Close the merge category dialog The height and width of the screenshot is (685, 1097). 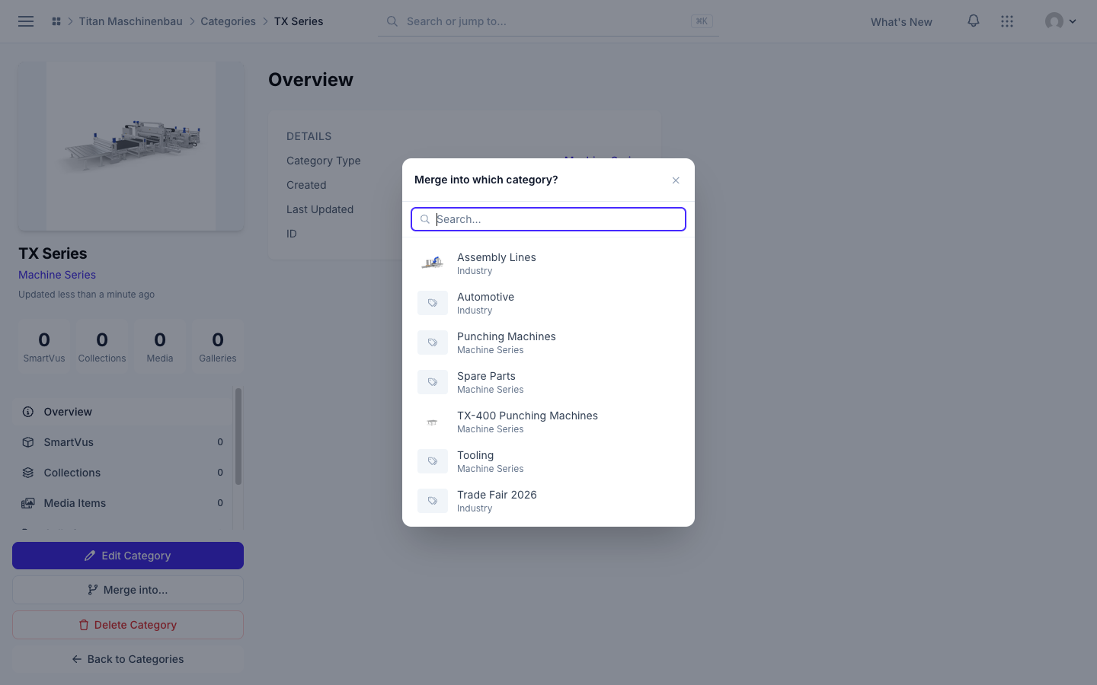(x=676, y=180)
